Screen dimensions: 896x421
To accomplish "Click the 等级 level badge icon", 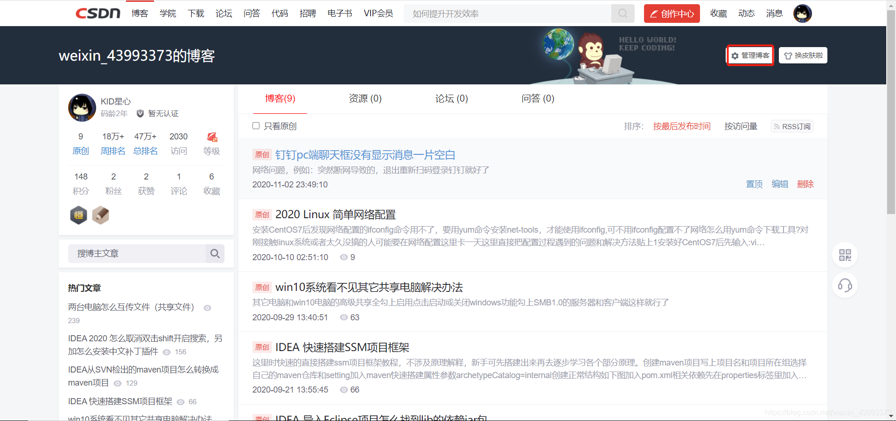I will click(211, 137).
